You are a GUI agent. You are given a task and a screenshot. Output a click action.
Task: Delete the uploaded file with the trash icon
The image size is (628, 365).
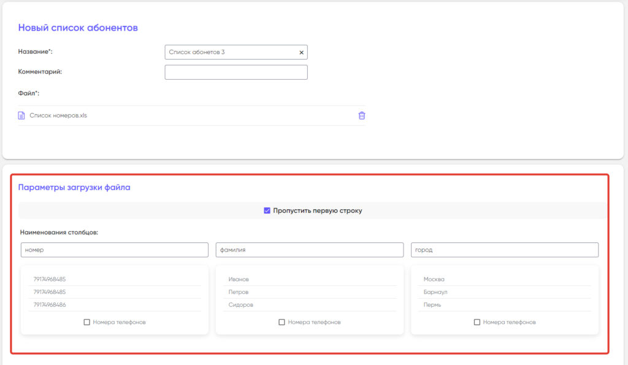click(362, 115)
